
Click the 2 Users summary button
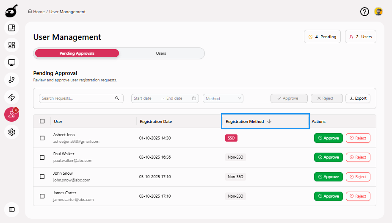pos(361,36)
